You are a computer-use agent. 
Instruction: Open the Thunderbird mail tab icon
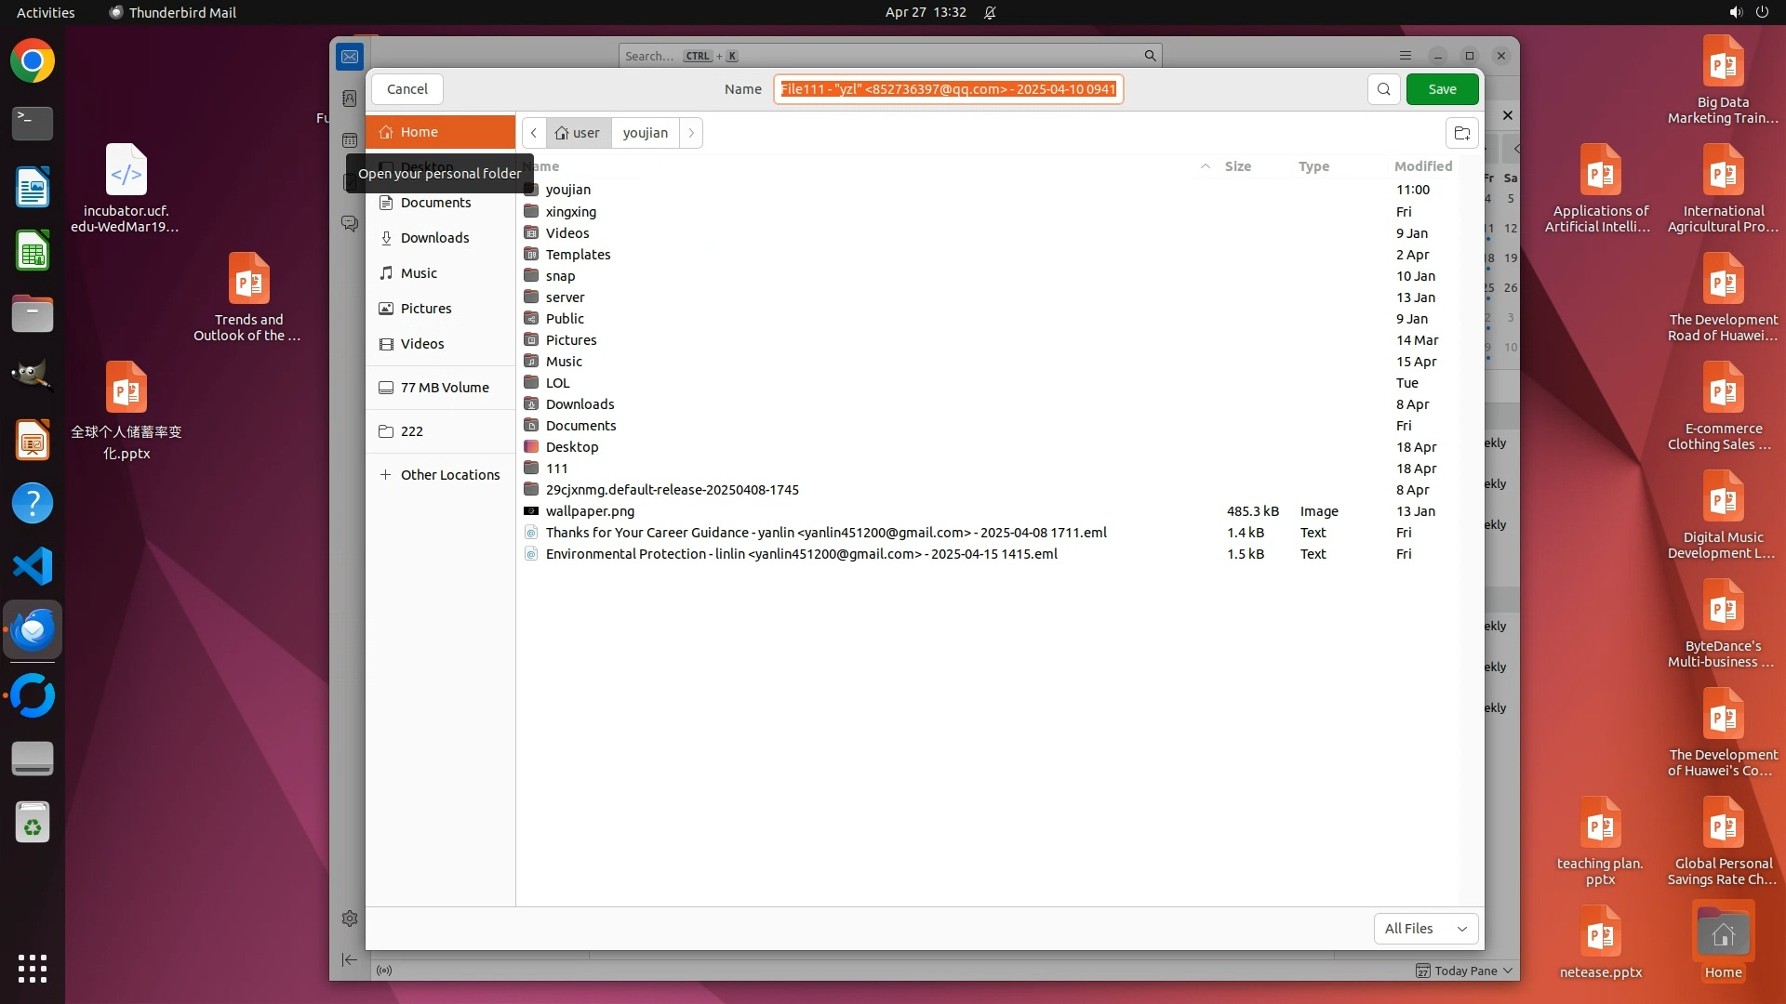tap(350, 57)
